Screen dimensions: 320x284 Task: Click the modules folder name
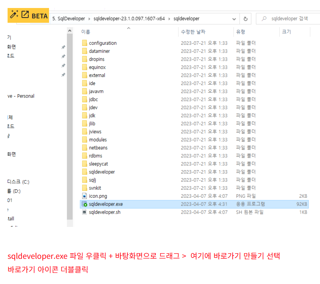(98, 139)
